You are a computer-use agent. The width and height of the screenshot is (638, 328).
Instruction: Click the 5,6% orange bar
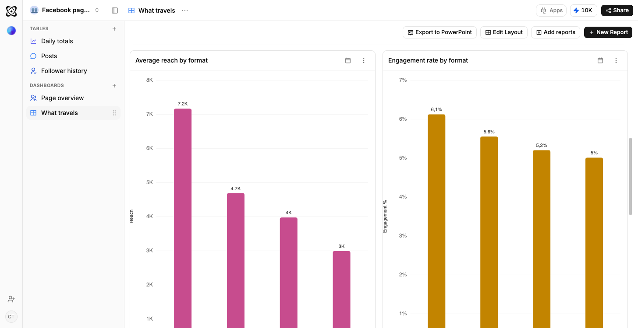(x=489, y=232)
